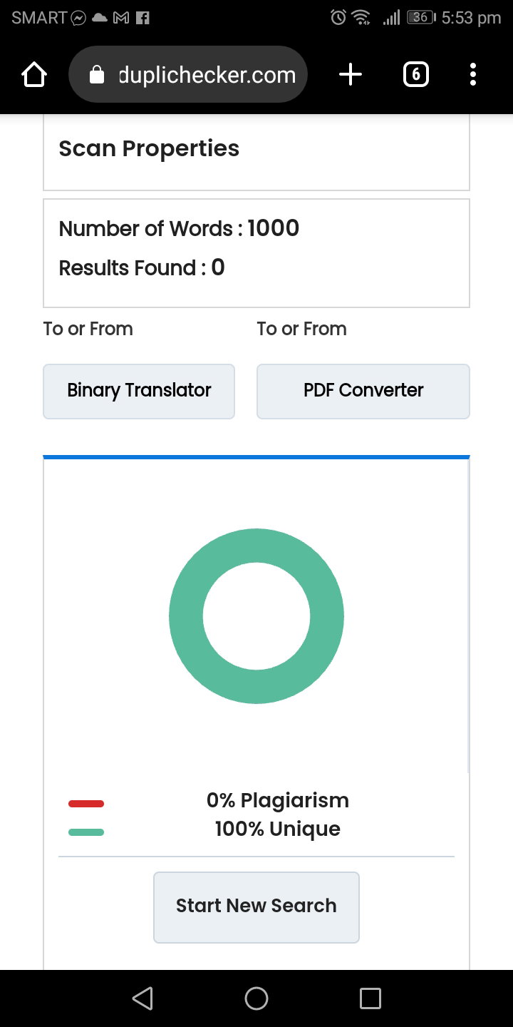Tap the recent apps square button
This screenshot has width=513, height=1027.
click(x=370, y=998)
